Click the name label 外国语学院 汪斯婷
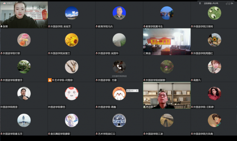Image resolution: width=237 pixels, height=141 pixels. pos(203,107)
